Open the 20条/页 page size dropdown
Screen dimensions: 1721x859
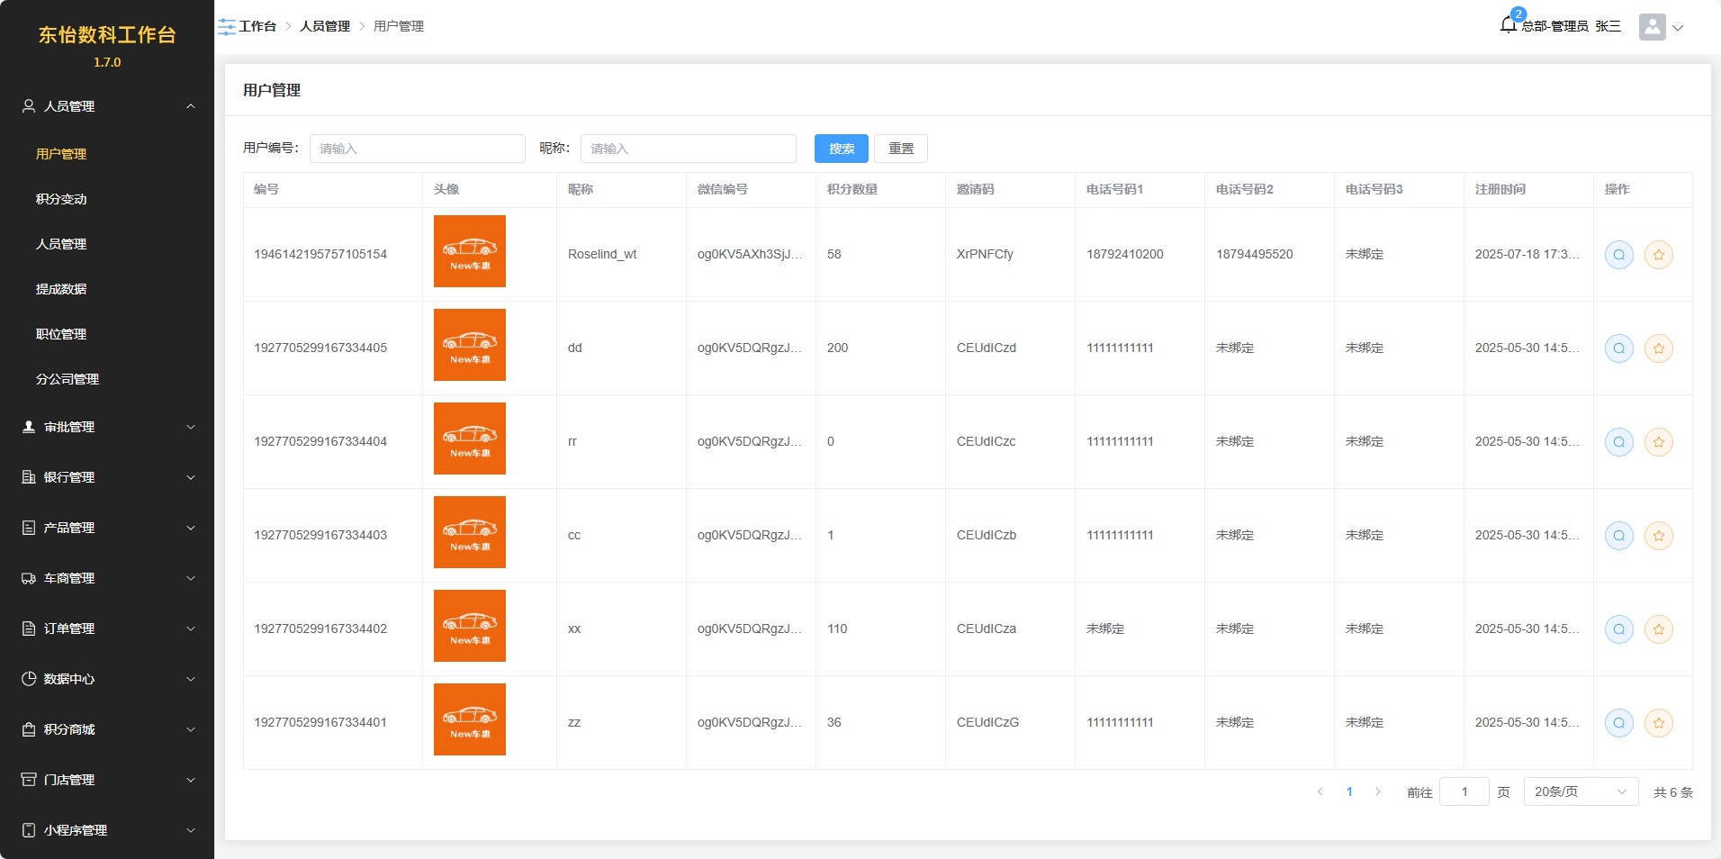pyautogui.click(x=1580, y=792)
